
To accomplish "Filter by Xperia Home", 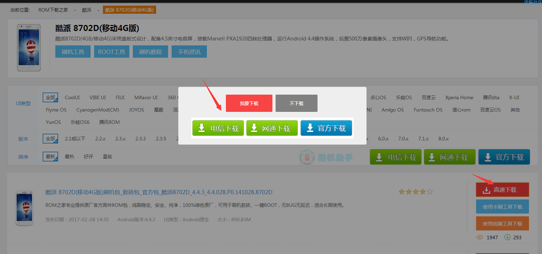I will tap(459, 97).
